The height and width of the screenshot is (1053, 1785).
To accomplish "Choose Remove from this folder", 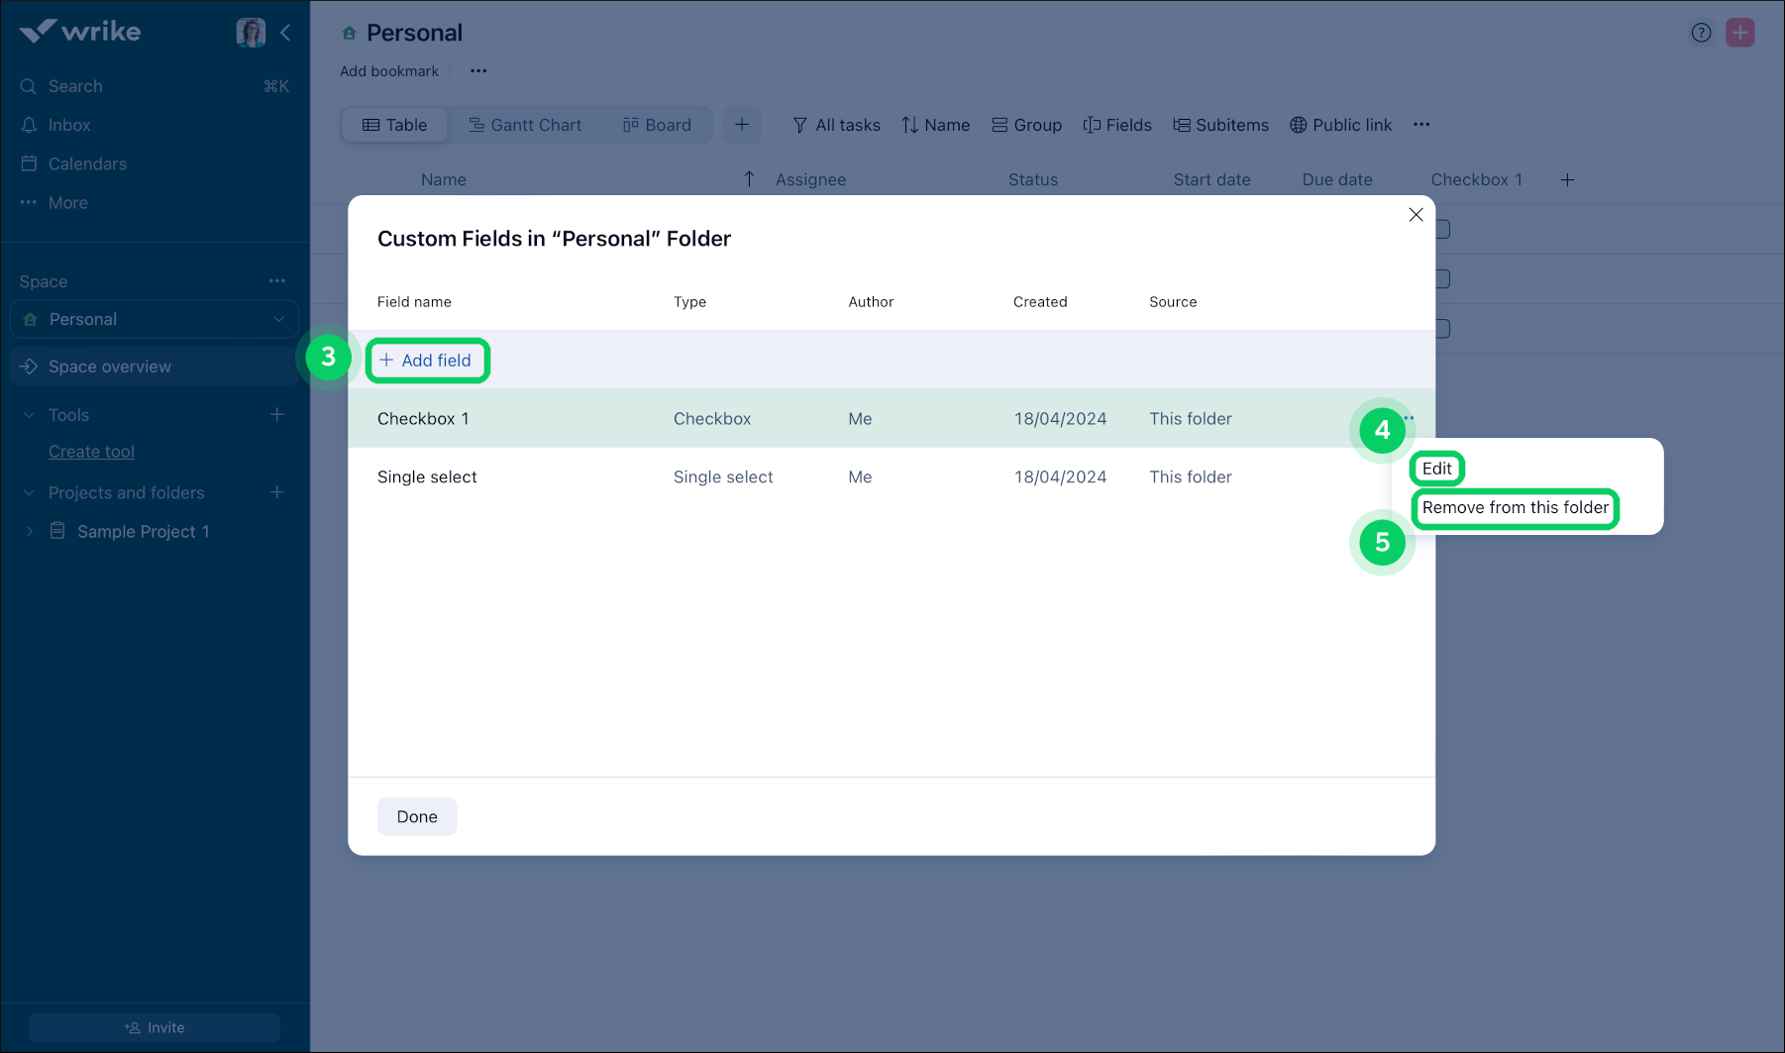I will [1515, 508].
